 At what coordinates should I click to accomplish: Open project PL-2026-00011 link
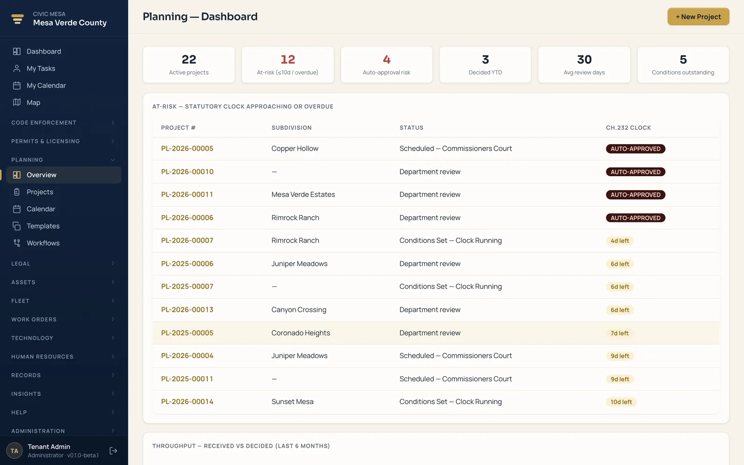pyautogui.click(x=187, y=195)
